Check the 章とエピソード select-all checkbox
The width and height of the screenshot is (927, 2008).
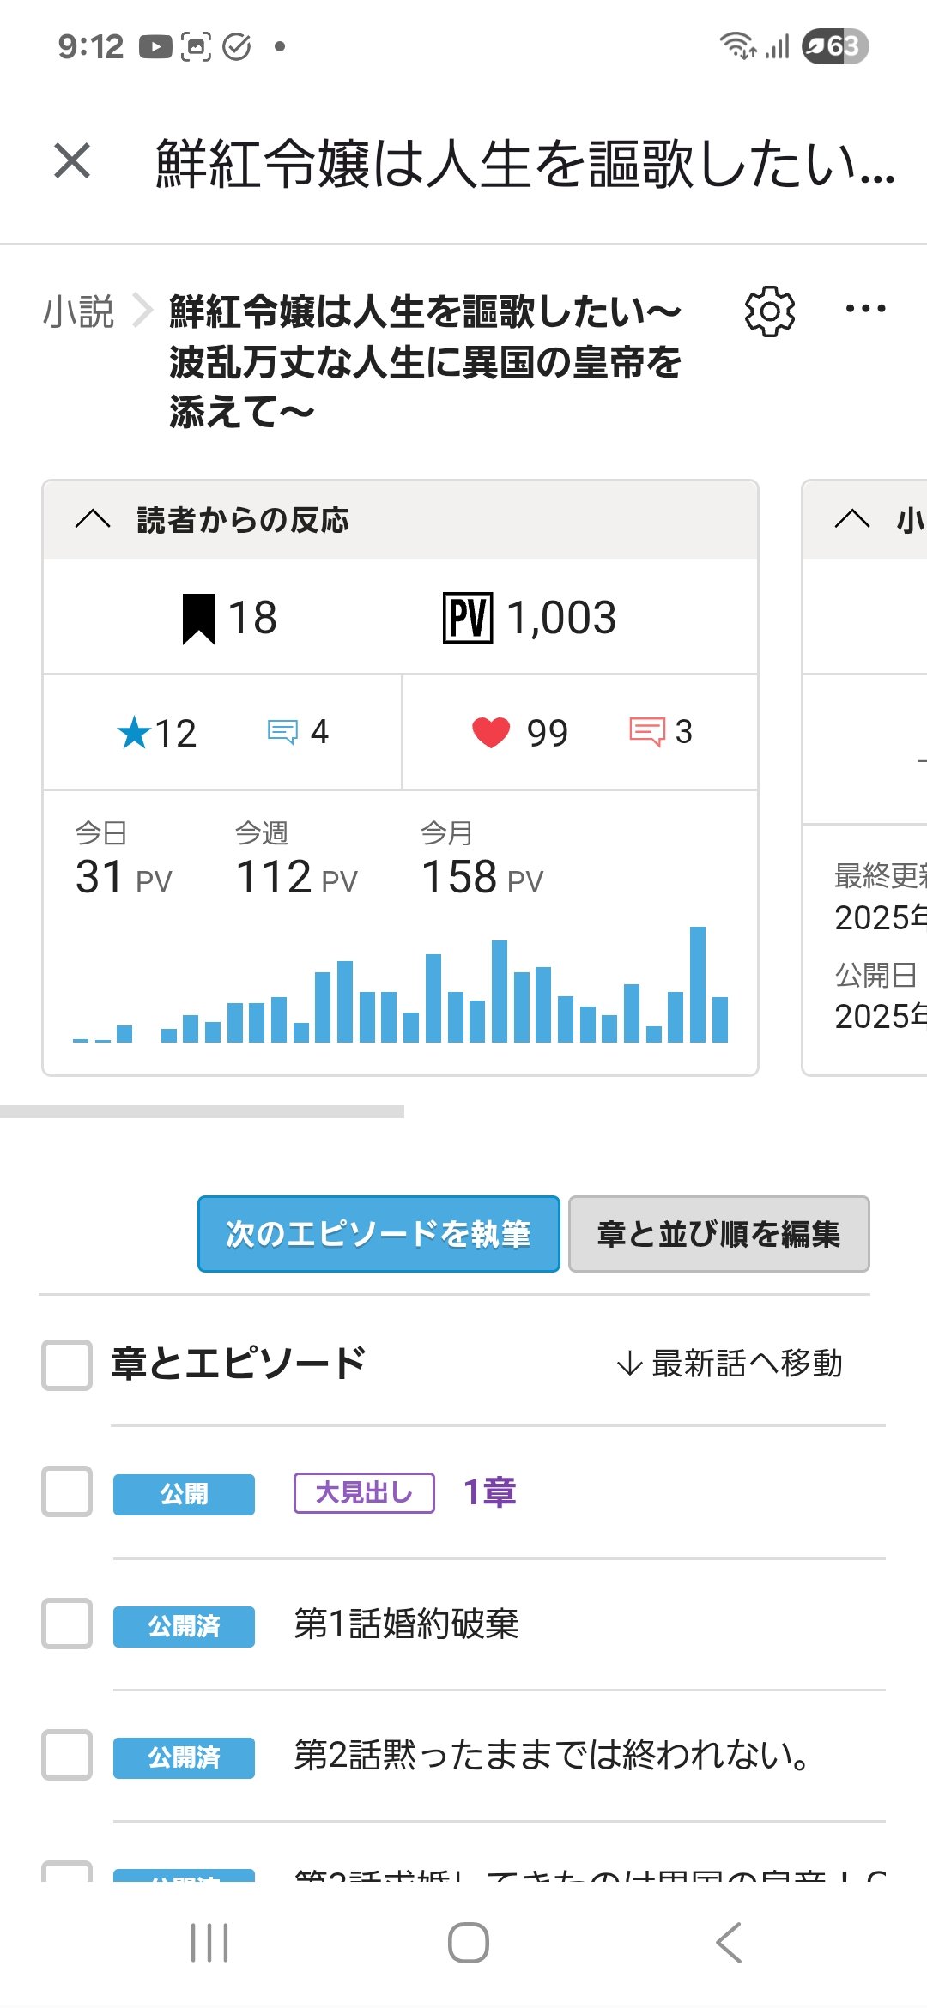67,1364
